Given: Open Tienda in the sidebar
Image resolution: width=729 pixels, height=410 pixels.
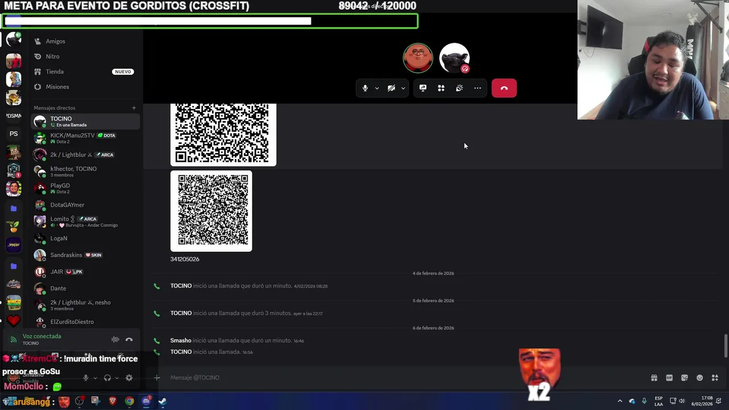Looking at the screenshot, I should pyautogui.click(x=85, y=72).
